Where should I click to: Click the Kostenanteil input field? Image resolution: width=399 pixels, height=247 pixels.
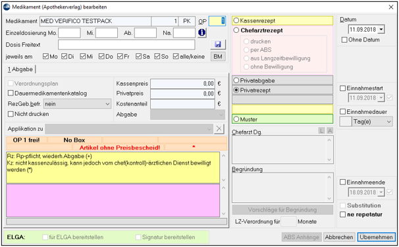182,104
